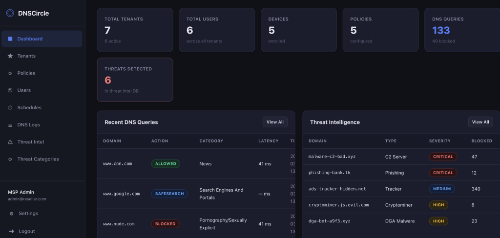Click View All in Recent DNS Queries
500x238 pixels.
tap(275, 122)
